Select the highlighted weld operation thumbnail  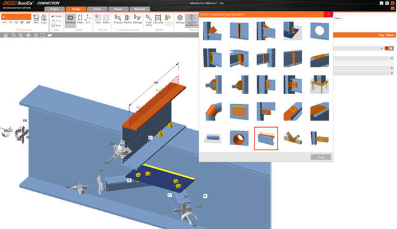[266, 139]
